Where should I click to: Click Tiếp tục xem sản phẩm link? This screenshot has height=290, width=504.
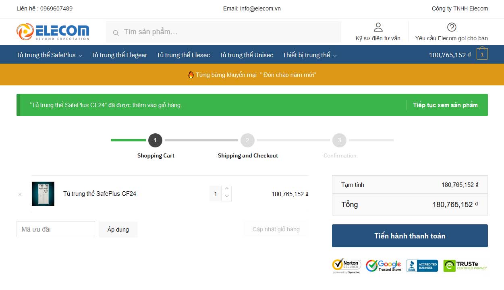coord(445,105)
